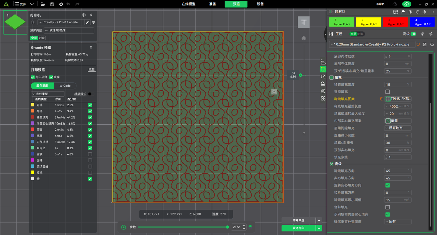
Task: Toggle the 高级 advanced mode switch
Action: point(413,34)
